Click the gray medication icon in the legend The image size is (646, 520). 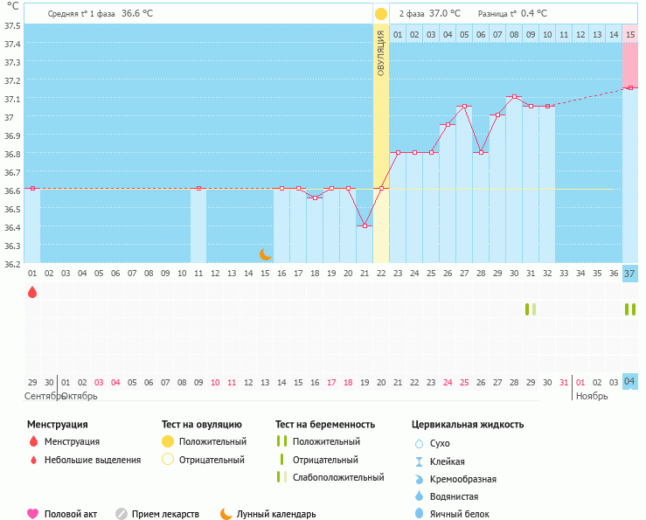[x=122, y=514]
